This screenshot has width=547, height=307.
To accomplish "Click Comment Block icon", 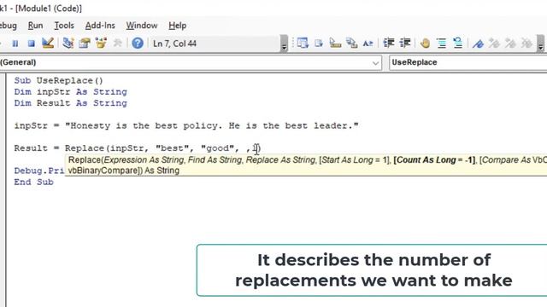I will (441, 43).
